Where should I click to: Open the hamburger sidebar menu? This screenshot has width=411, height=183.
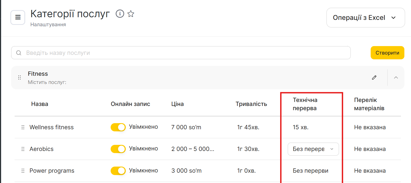pos(18,17)
